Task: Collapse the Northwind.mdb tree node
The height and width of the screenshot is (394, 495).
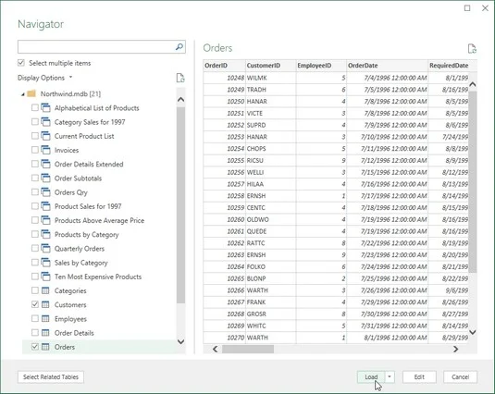Action: (23, 94)
